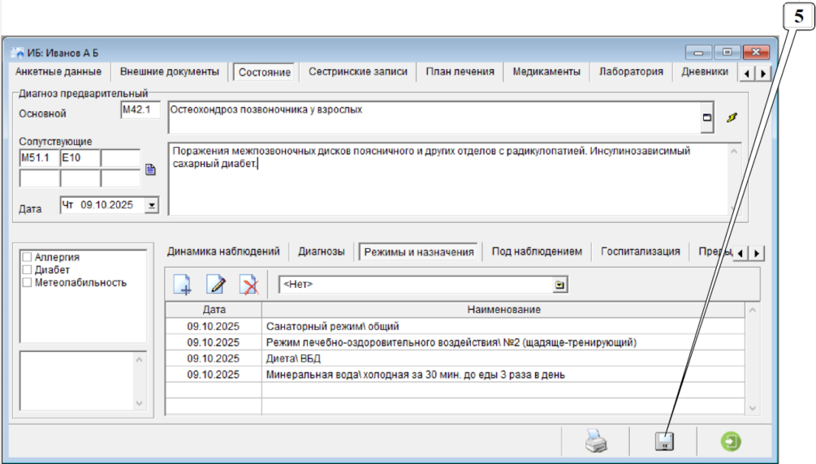
Task: Click the lightning icon beside main diagnosis
Action: point(732,118)
